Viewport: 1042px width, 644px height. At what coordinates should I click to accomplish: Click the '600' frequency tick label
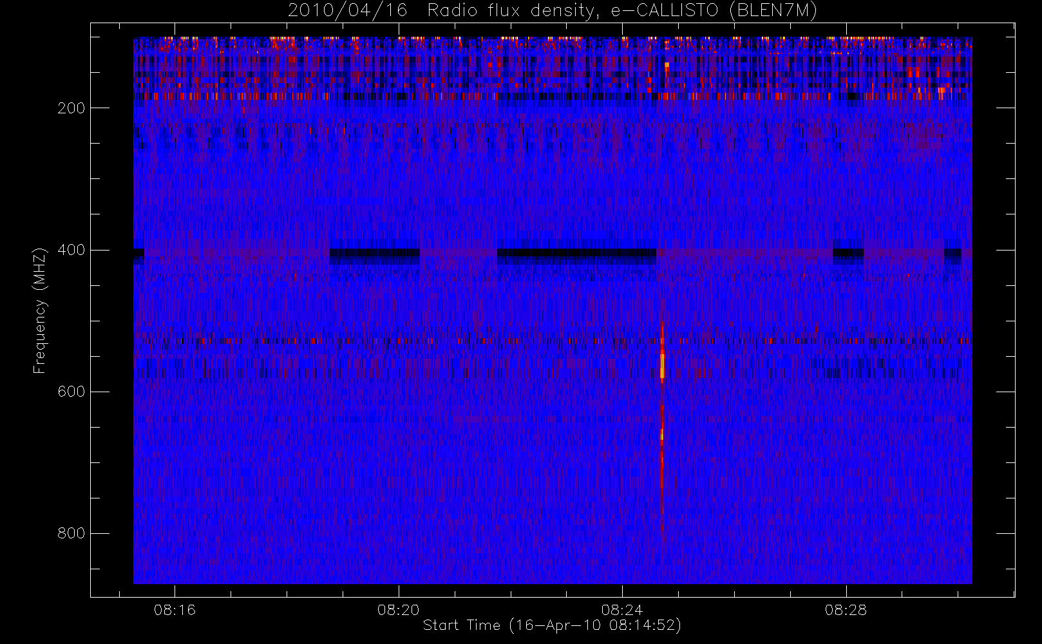71,392
